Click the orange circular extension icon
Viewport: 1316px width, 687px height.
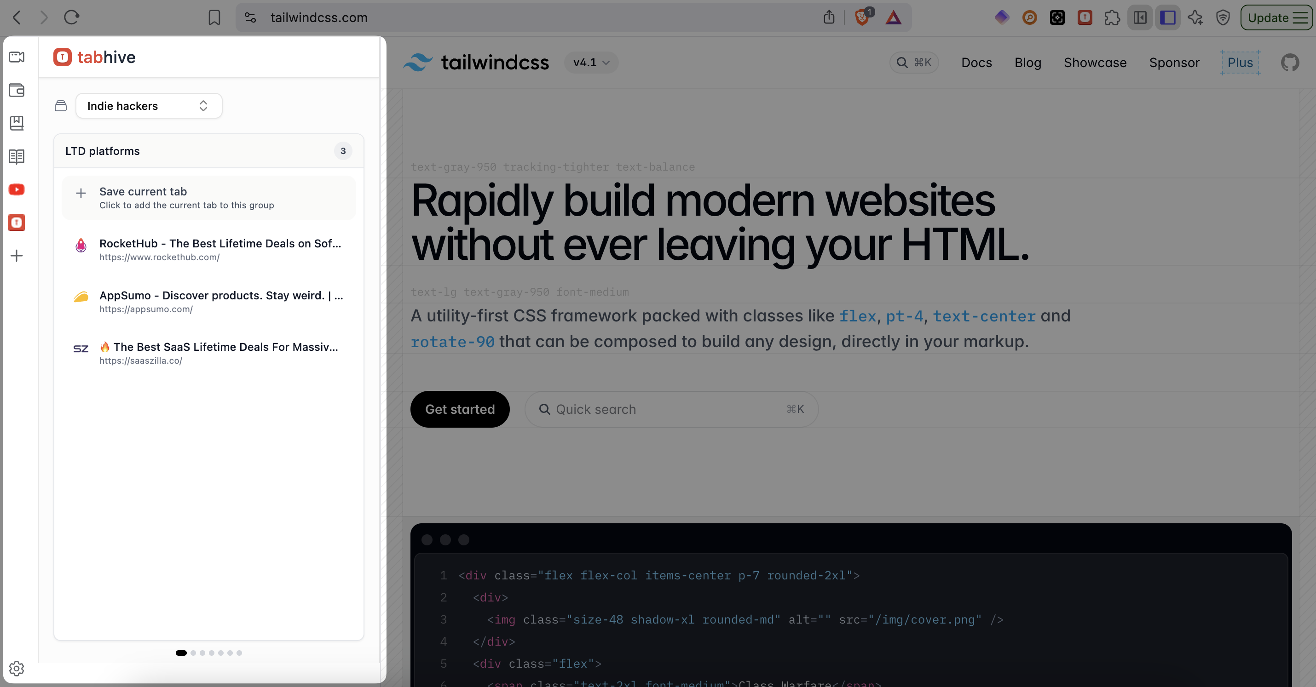tap(1029, 18)
